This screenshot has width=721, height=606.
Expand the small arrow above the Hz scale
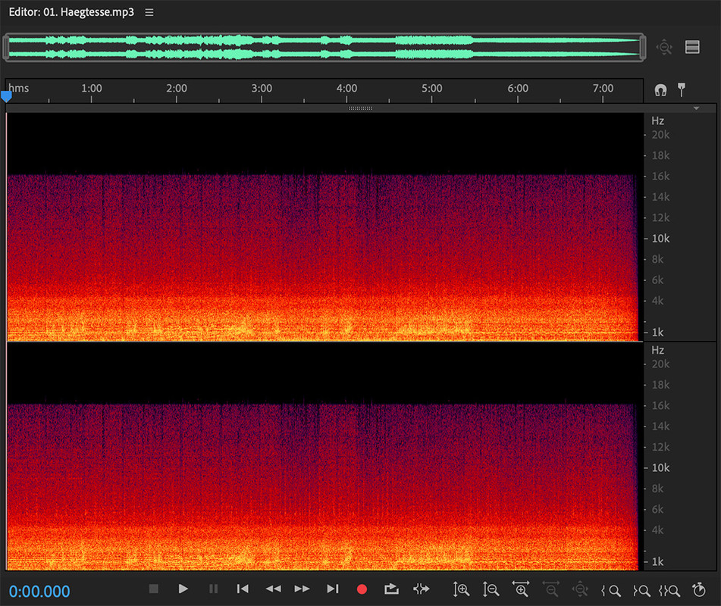tap(696, 108)
